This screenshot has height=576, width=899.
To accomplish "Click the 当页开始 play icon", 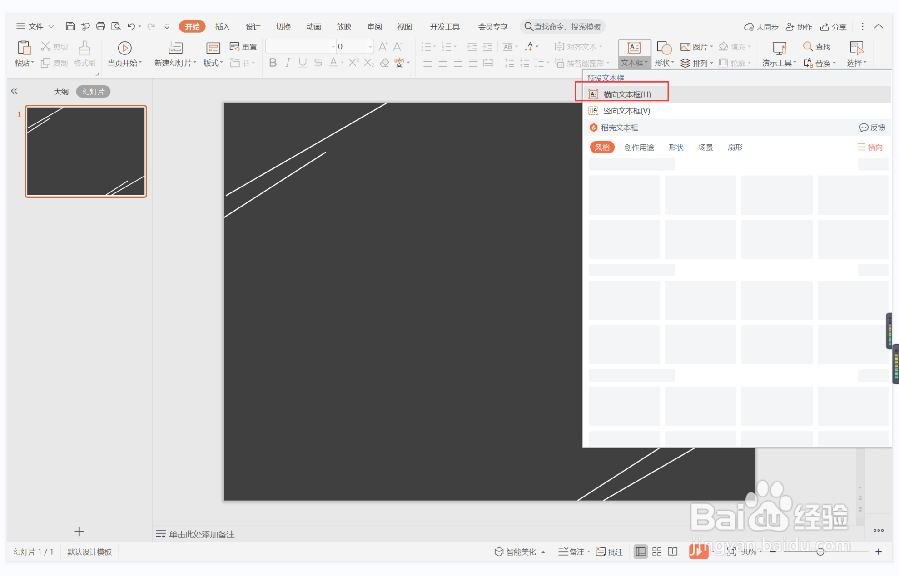I will pyautogui.click(x=124, y=48).
